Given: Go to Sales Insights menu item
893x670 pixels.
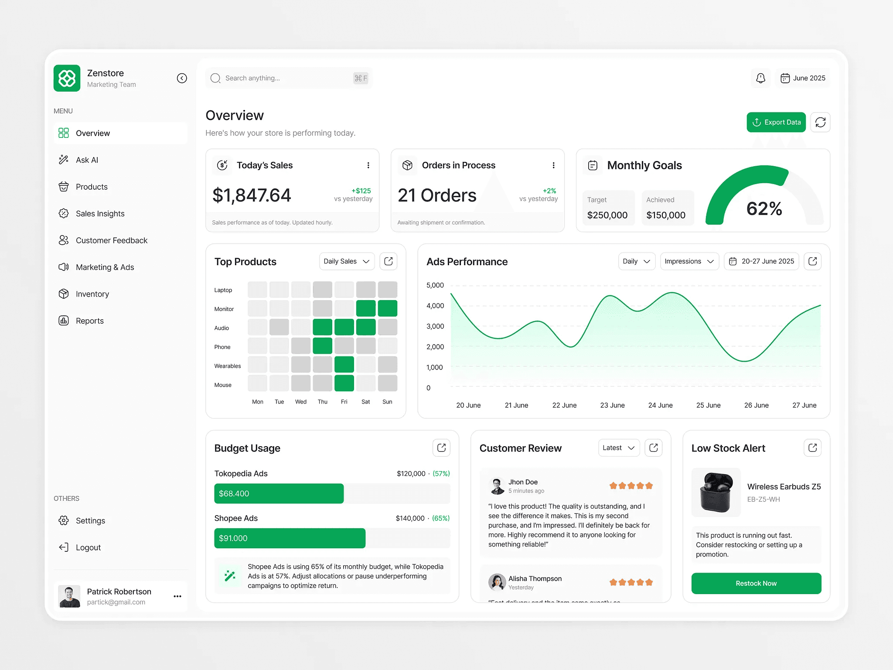Looking at the screenshot, I should click(100, 214).
